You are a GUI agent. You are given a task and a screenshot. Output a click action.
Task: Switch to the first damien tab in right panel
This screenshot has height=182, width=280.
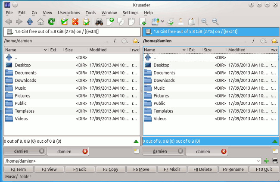[x=160, y=151]
